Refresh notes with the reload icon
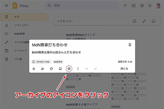Viewport: 164px width, 109px height. point(125,6)
